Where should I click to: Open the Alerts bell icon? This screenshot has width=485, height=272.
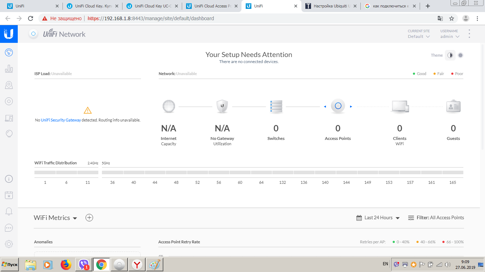(9, 211)
